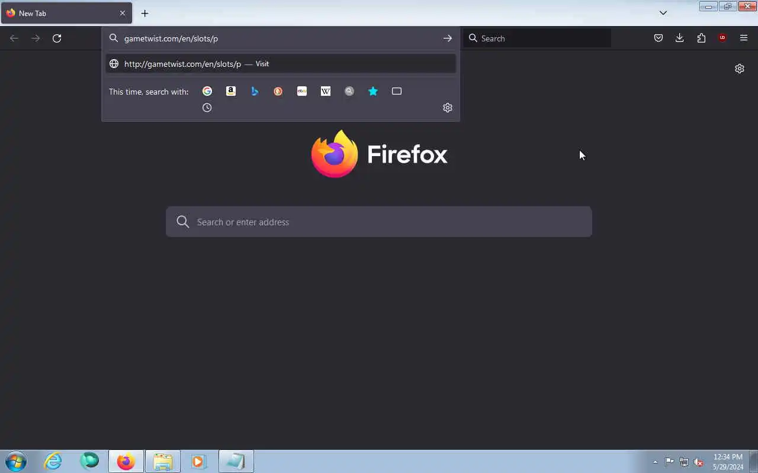Open the Downloads panel
The width and height of the screenshot is (758, 473).
[680, 38]
